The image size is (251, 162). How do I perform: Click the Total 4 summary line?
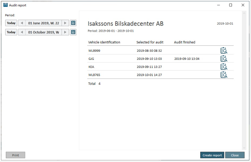(x=94, y=84)
